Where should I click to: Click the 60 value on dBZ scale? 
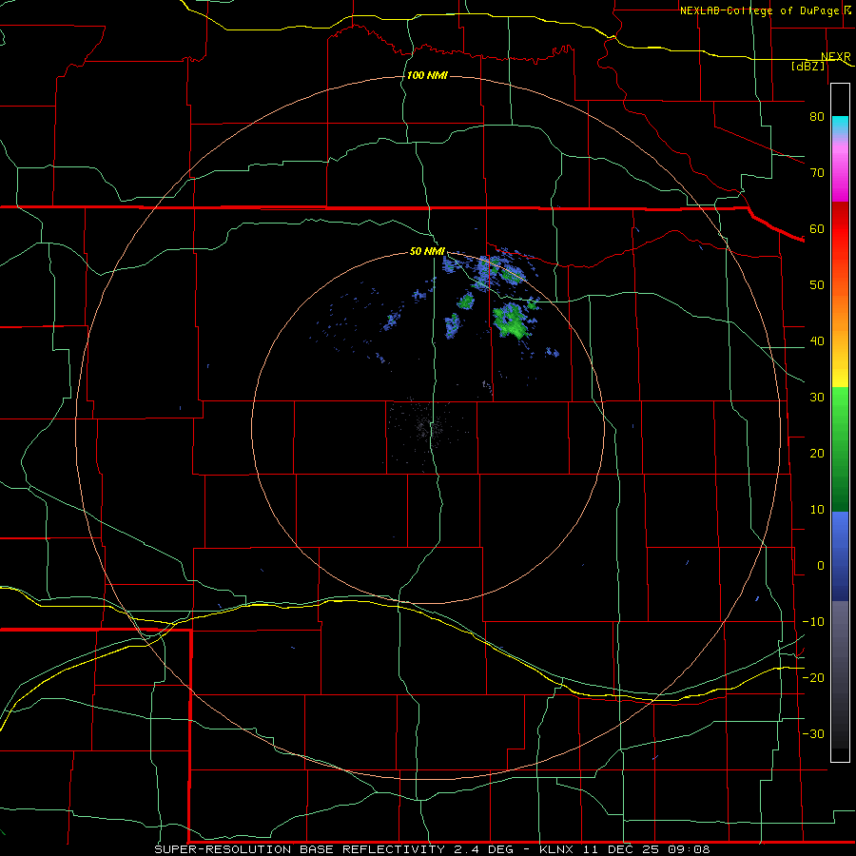pos(817,228)
